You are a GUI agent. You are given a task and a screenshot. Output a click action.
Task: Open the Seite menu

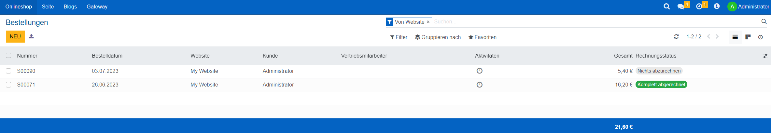pyautogui.click(x=48, y=7)
